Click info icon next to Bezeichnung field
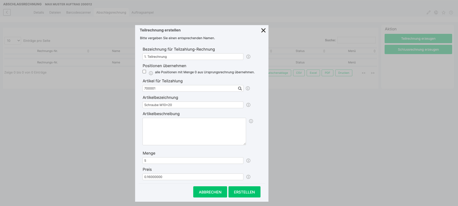The height and width of the screenshot is (206, 458). tap(248, 57)
